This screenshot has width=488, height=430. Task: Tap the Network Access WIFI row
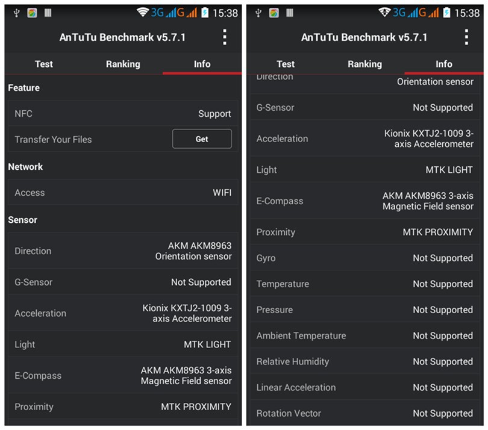(123, 192)
